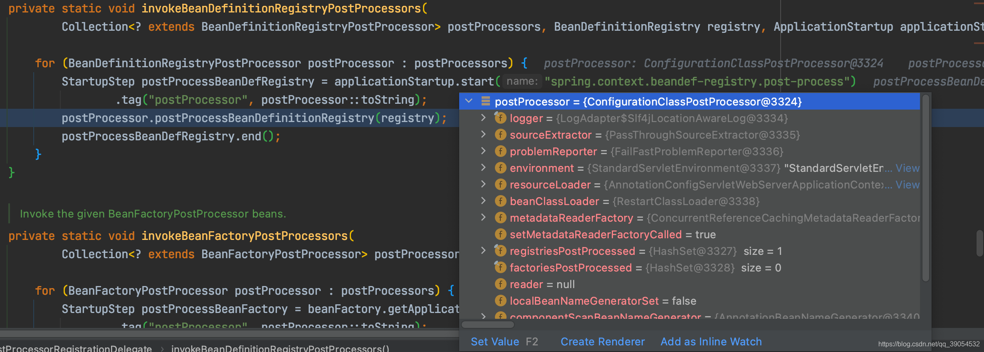Click the metadataReaderFactory field icon
The width and height of the screenshot is (984, 352).
click(500, 218)
